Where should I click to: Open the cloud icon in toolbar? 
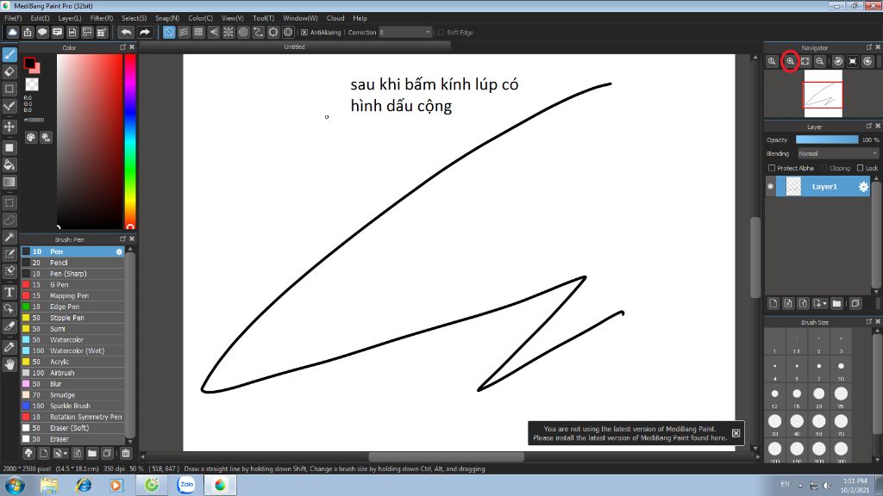coord(12,32)
